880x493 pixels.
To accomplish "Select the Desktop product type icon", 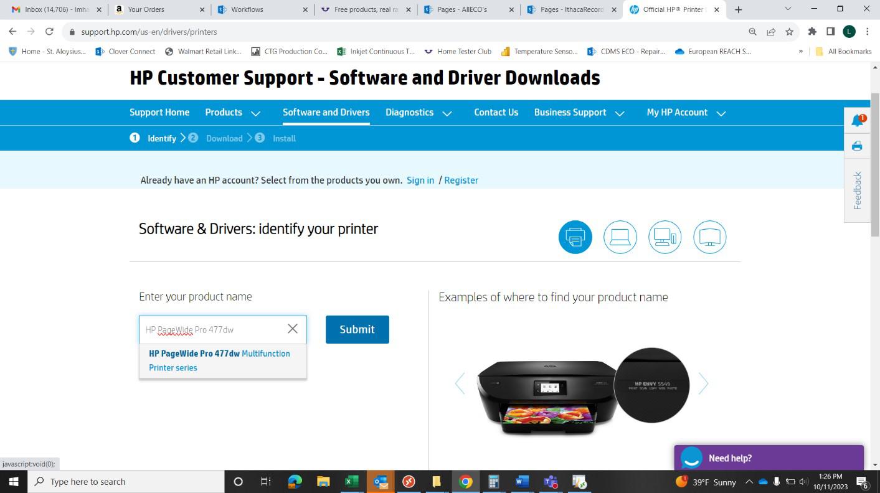I will pos(665,237).
